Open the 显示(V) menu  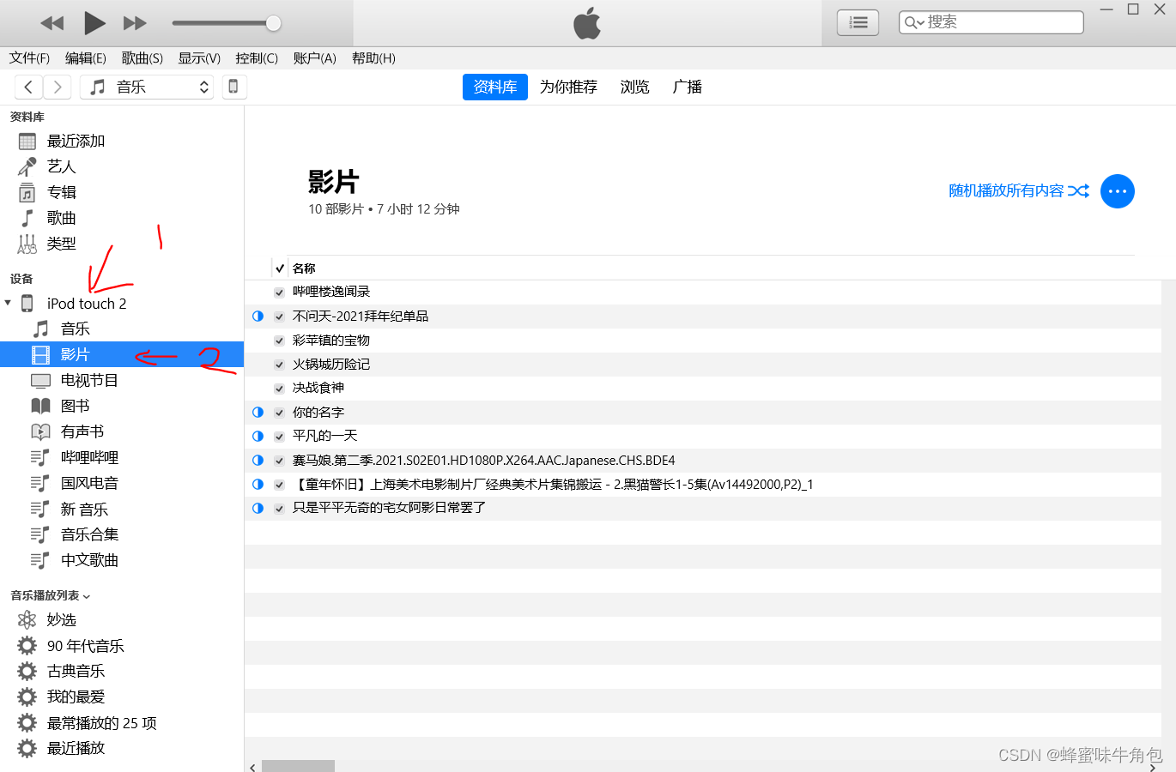(x=199, y=58)
